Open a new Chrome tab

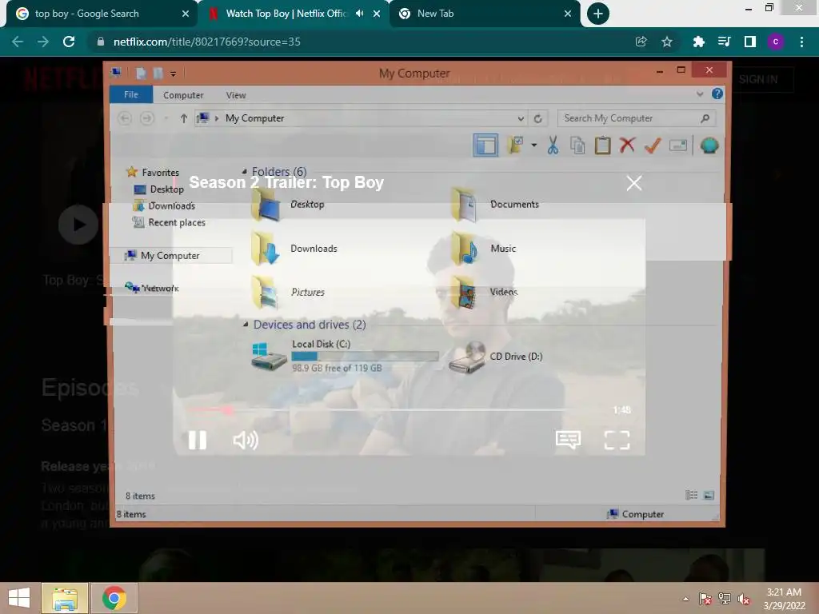[598, 14]
